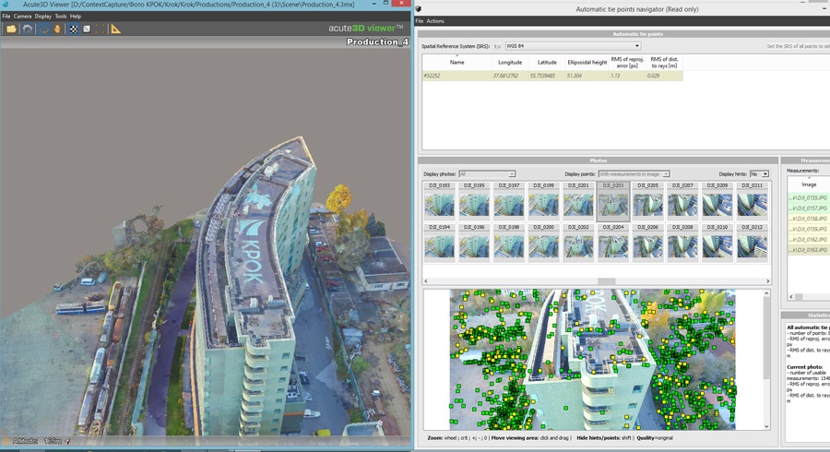Select photo thumbnail DJI_0198
This screenshot has width=830, height=452.
509,243
